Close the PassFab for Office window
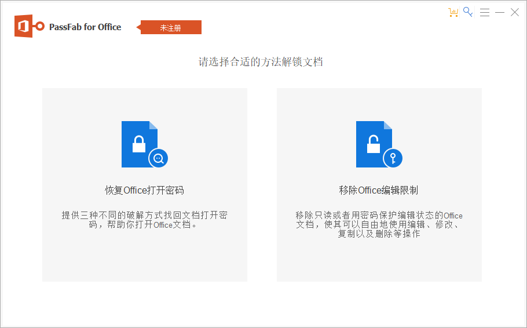 (515, 12)
